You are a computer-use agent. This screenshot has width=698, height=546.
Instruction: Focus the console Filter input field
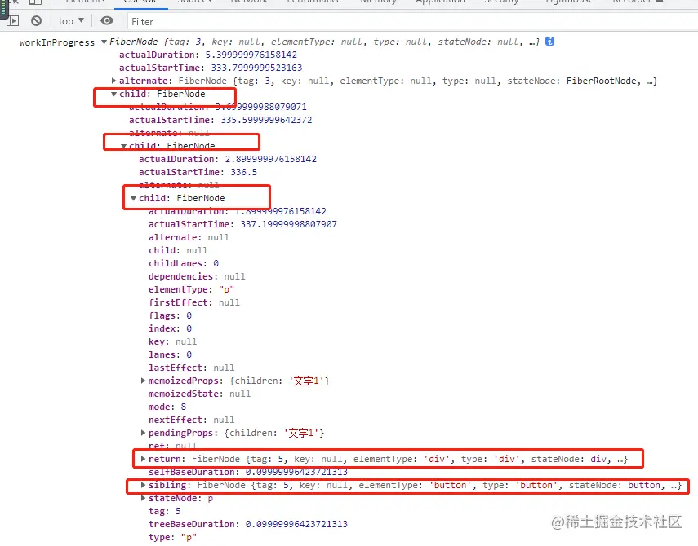pyautogui.click(x=412, y=21)
